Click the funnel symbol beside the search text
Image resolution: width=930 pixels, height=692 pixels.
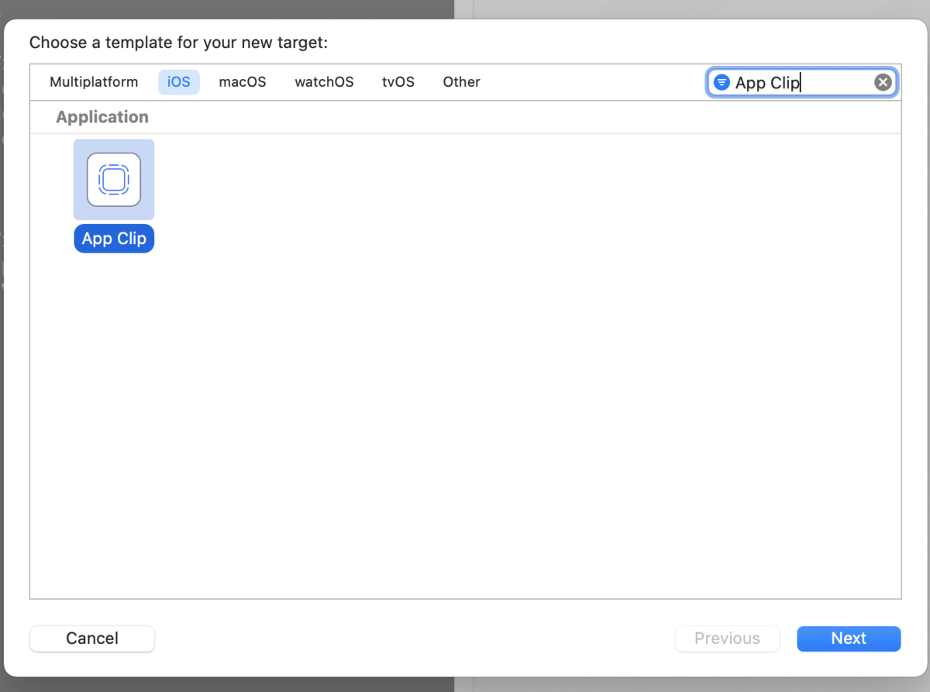[722, 81]
